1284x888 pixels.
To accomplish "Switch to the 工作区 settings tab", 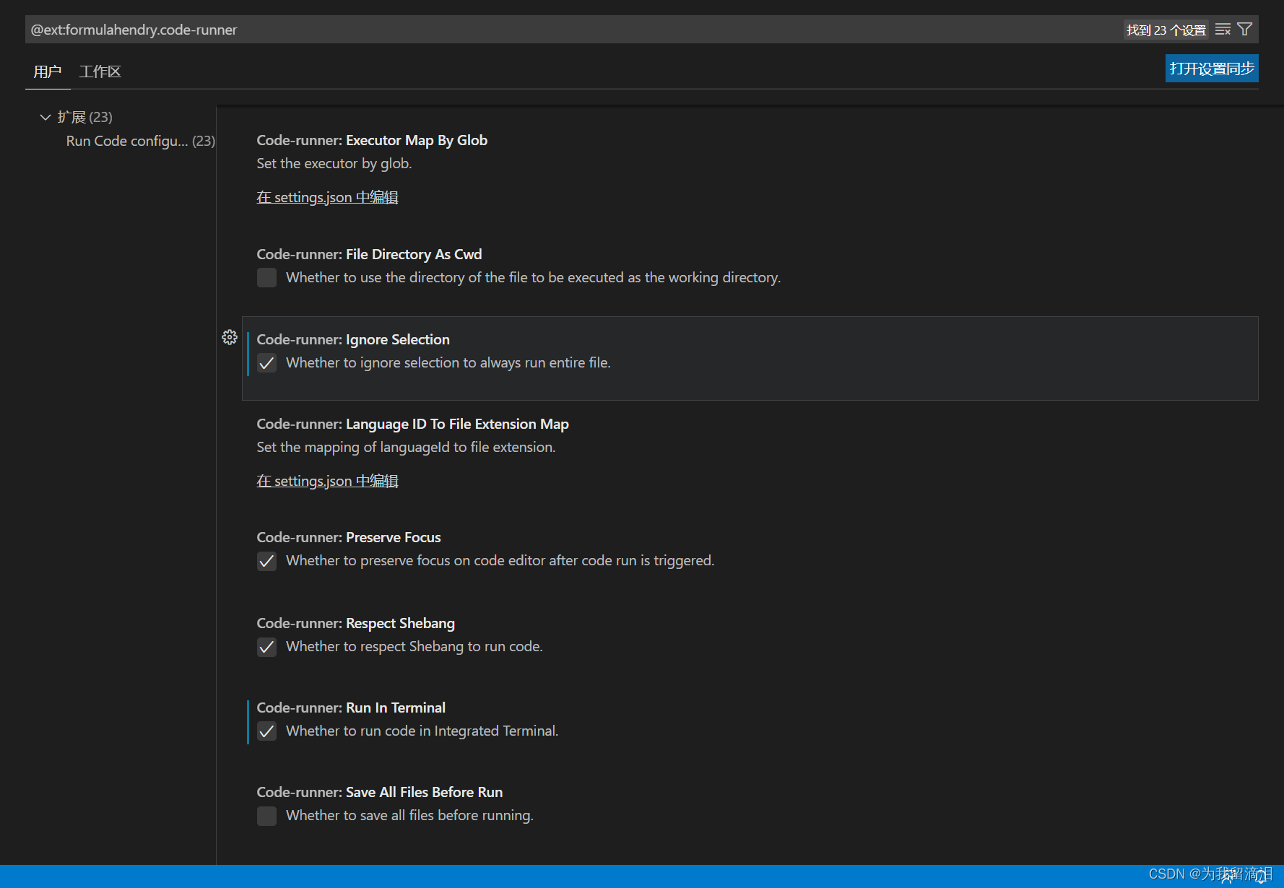I will pyautogui.click(x=100, y=71).
